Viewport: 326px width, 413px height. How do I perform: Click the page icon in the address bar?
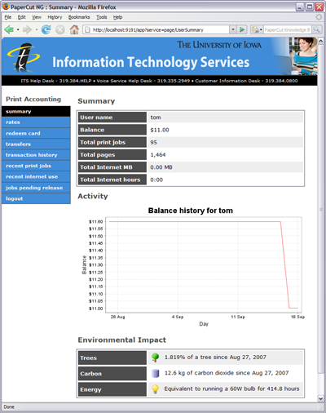87,29
